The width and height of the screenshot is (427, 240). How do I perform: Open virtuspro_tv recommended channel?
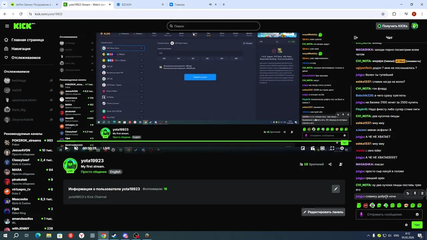coord(28,191)
